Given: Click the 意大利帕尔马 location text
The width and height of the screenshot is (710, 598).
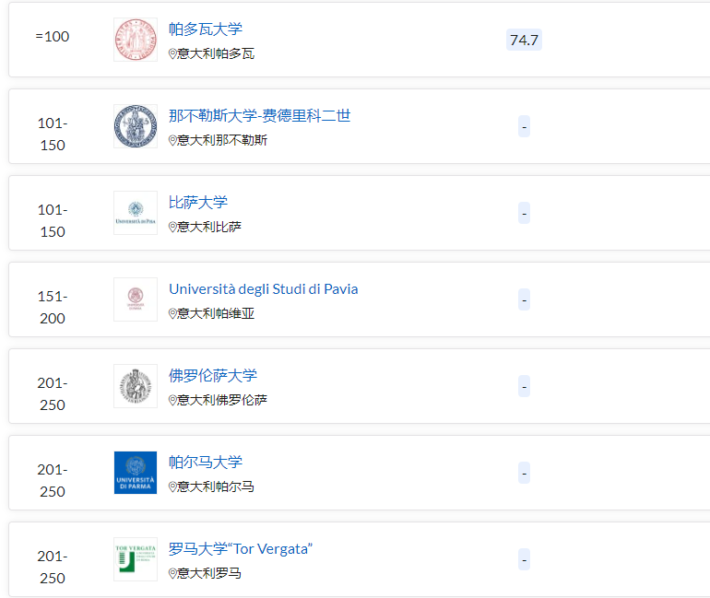Looking at the screenshot, I should [216, 487].
